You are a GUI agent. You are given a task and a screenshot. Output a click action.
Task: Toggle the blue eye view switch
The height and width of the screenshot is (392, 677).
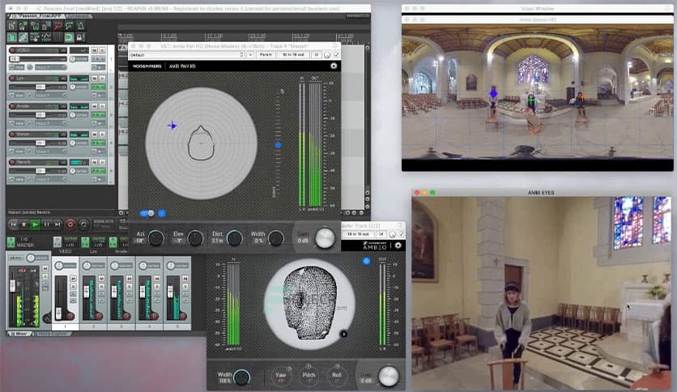147,213
